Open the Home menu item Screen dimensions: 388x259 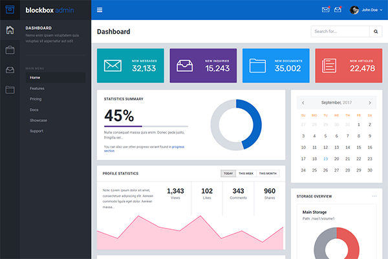(56, 78)
